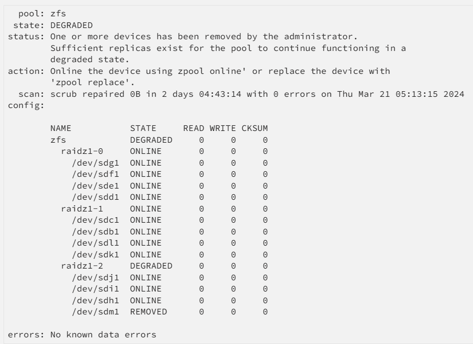The width and height of the screenshot is (473, 344).
Task: Click the /dev/sdd1 device entry
Action: (95, 197)
